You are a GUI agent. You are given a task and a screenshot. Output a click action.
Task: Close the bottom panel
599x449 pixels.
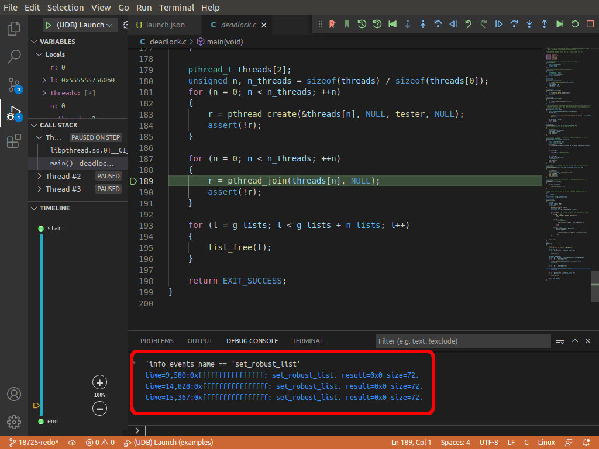588,341
